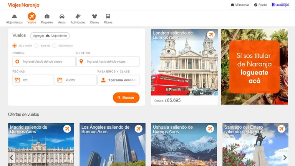Click the destination input field
The width and height of the screenshot is (295, 166).
[108, 61]
